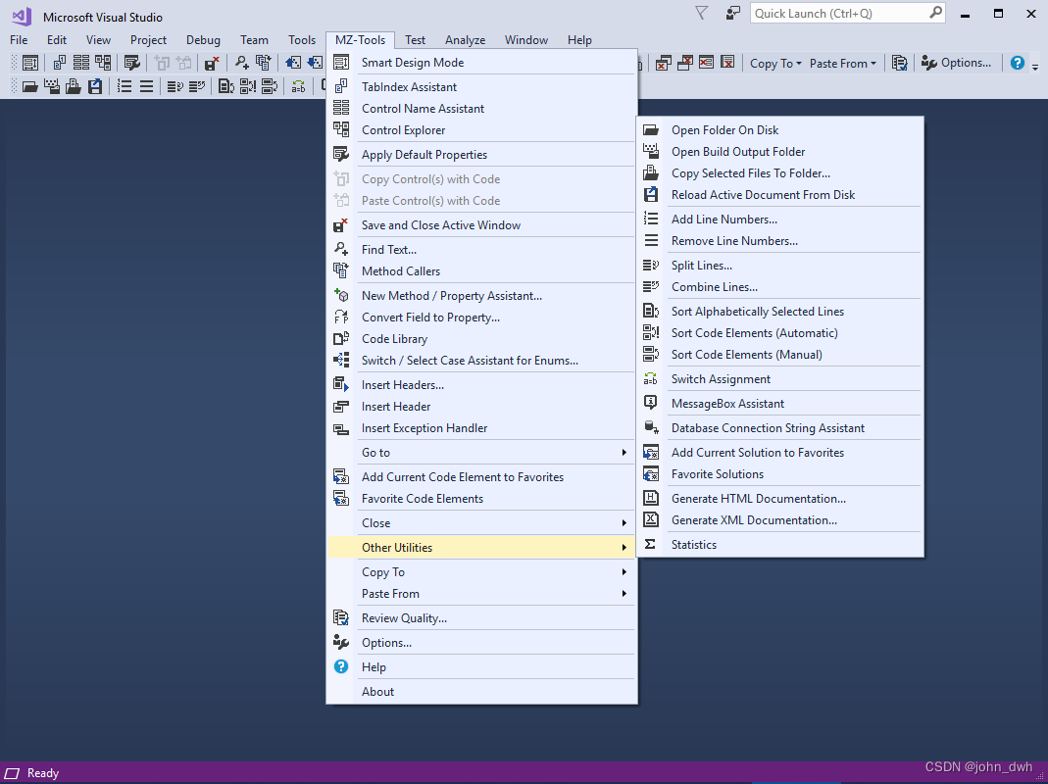Open the Copy To toolbar dropdown
Screen dimensions: 1048x784
774,63
